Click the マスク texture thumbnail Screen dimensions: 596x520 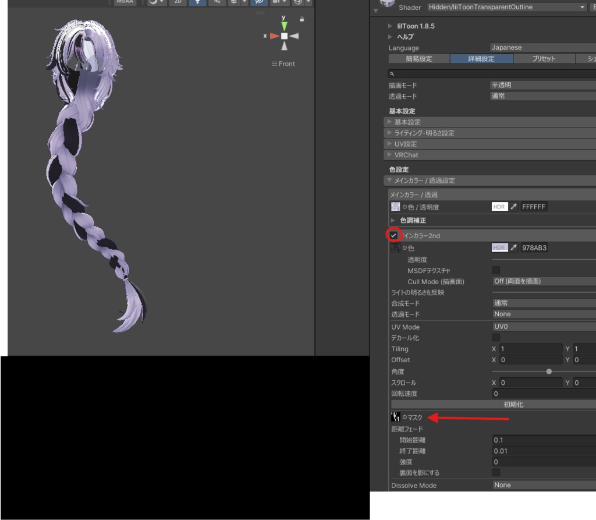pyautogui.click(x=395, y=417)
